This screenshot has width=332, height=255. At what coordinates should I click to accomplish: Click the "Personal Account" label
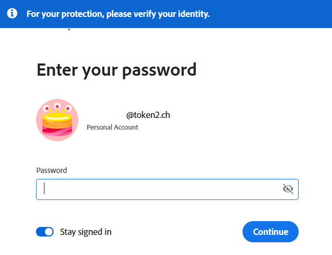(x=112, y=127)
